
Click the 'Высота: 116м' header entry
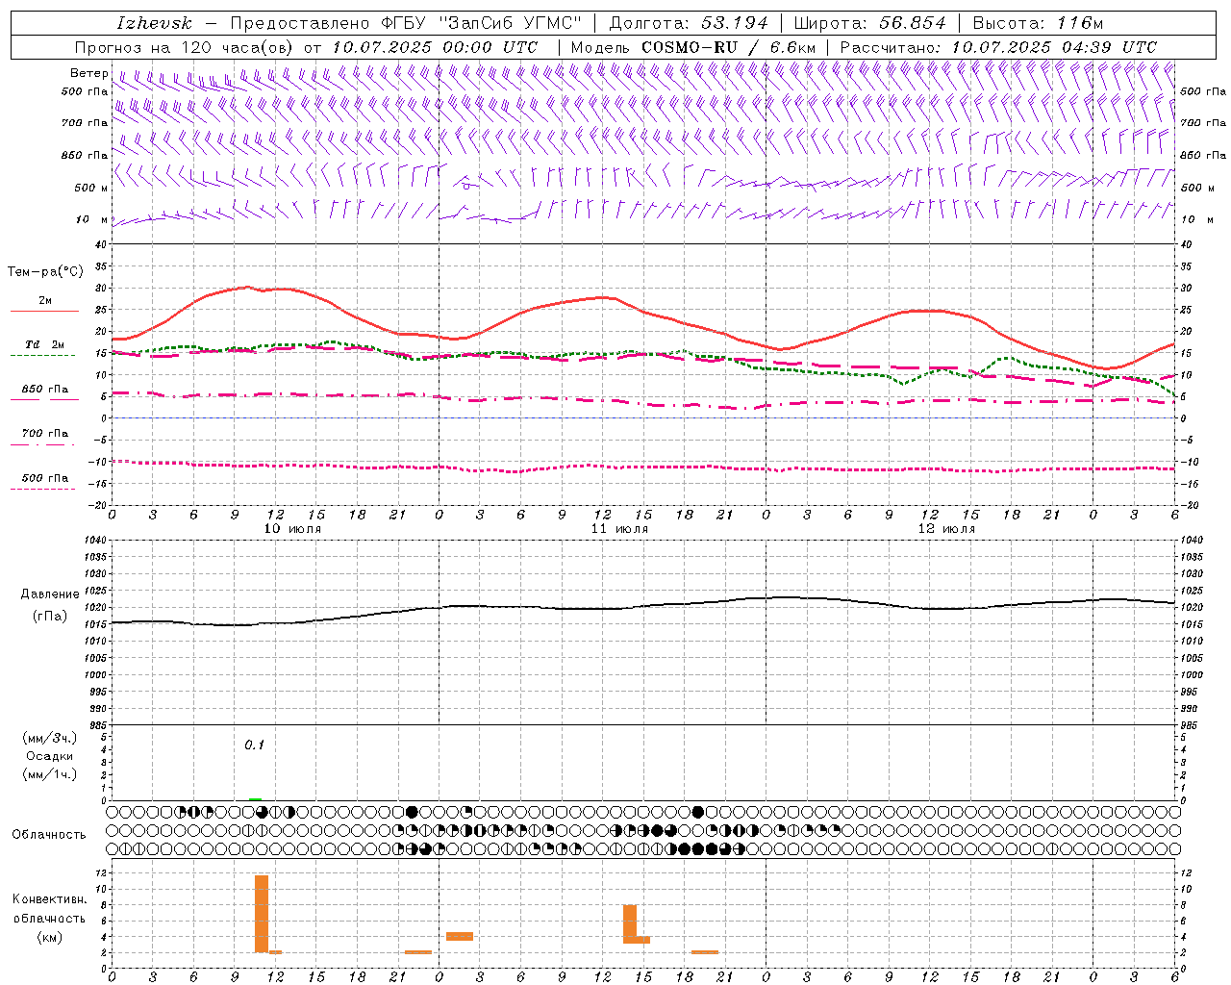coord(1037,22)
